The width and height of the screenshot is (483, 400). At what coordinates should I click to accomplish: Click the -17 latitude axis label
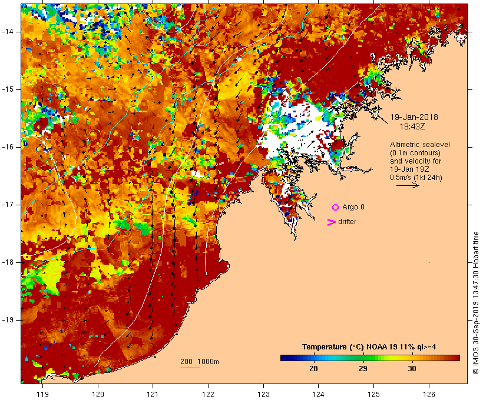tap(7, 205)
